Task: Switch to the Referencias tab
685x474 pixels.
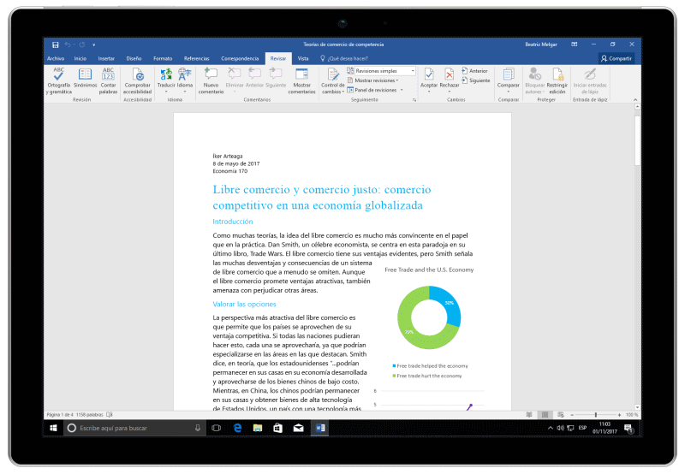Action: (197, 58)
